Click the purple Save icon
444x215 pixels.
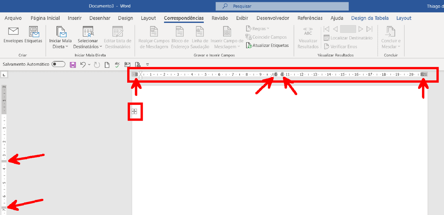pyautogui.click(x=73, y=65)
